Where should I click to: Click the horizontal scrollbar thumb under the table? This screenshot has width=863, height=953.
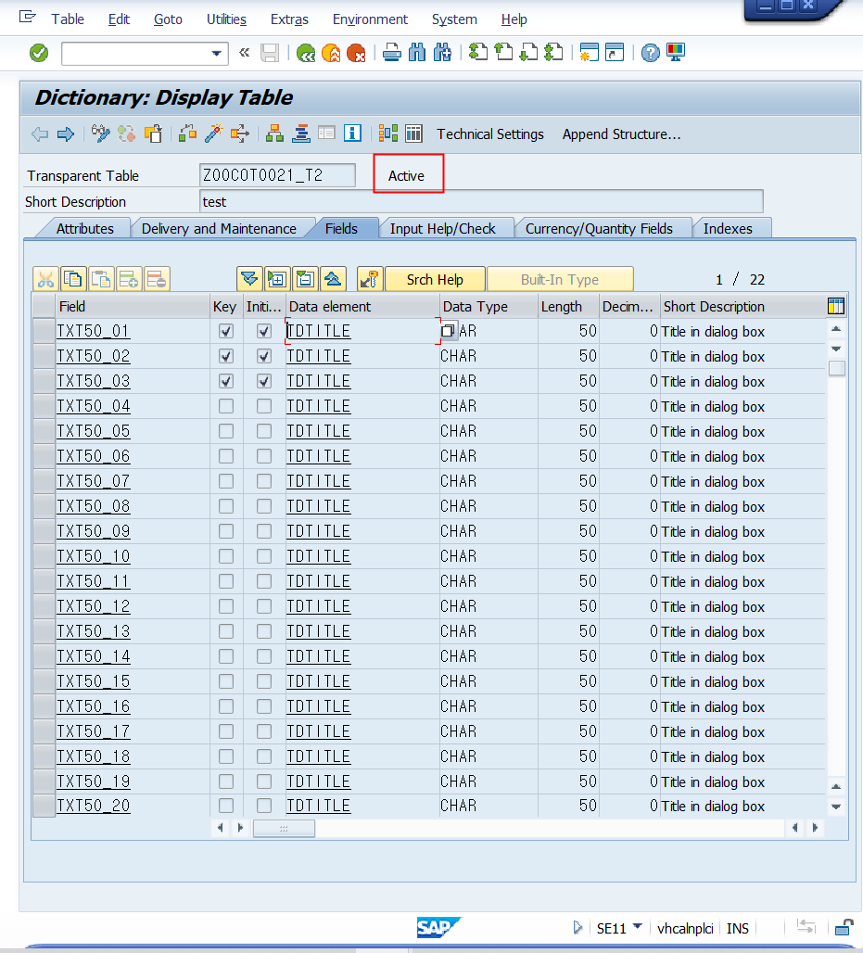click(x=284, y=828)
